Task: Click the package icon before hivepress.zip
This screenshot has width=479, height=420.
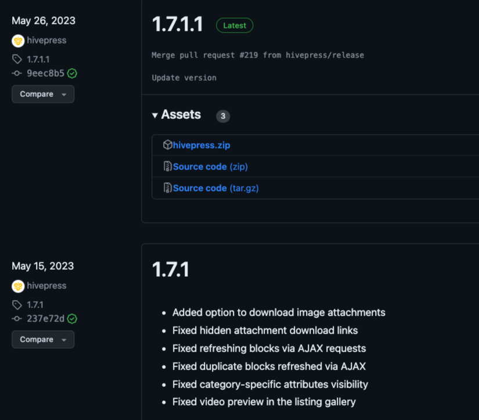Action: [x=168, y=145]
